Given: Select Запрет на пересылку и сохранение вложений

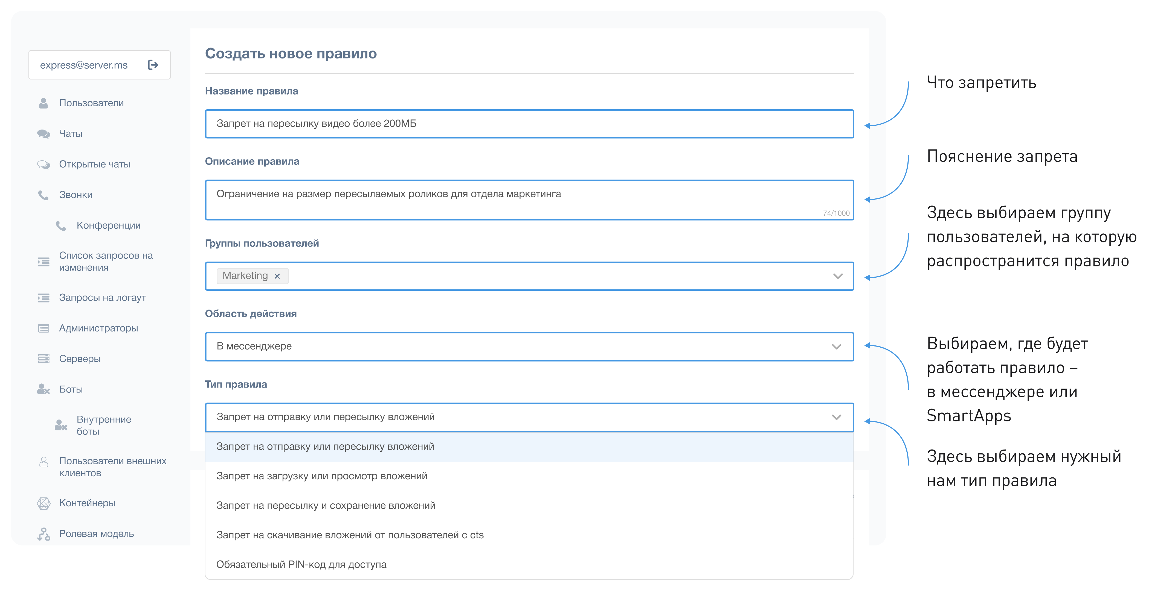Looking at the screenshot, I should [x=326, y=505].
